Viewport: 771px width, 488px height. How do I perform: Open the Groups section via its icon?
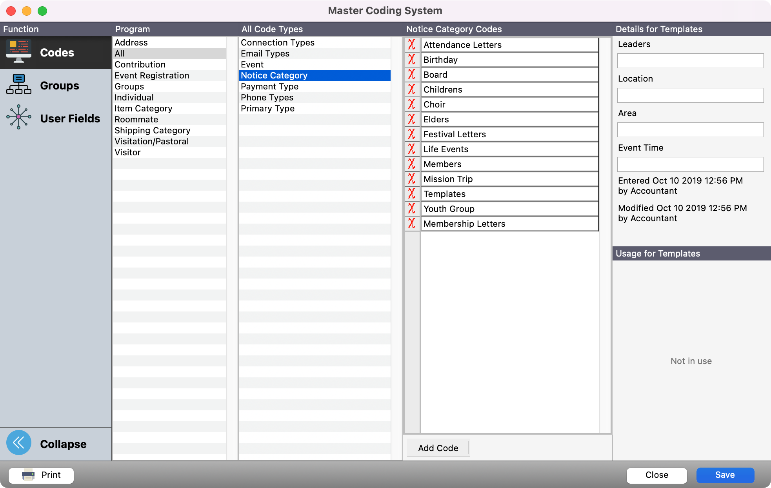click(x=18, y=85)
